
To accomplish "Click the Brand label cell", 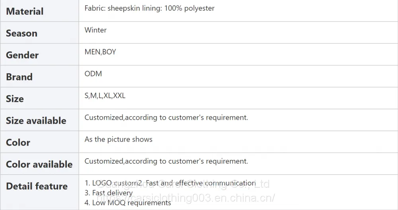I will coord(19,77).
